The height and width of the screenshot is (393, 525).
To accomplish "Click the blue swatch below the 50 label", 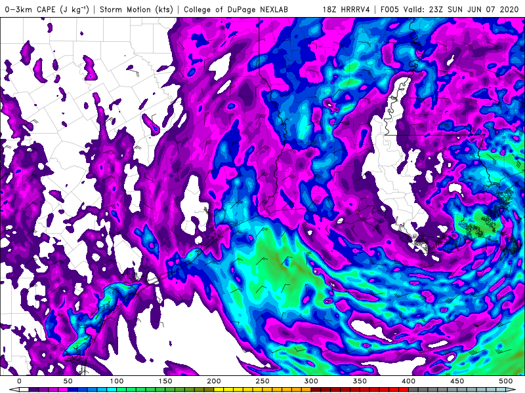I will coord(73,389).
